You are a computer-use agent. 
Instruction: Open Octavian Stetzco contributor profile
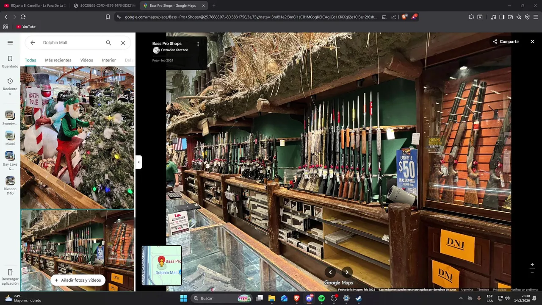(174, 50)
